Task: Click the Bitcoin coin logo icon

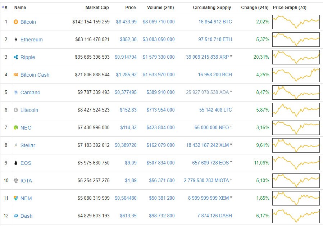Action: [16, 22]
